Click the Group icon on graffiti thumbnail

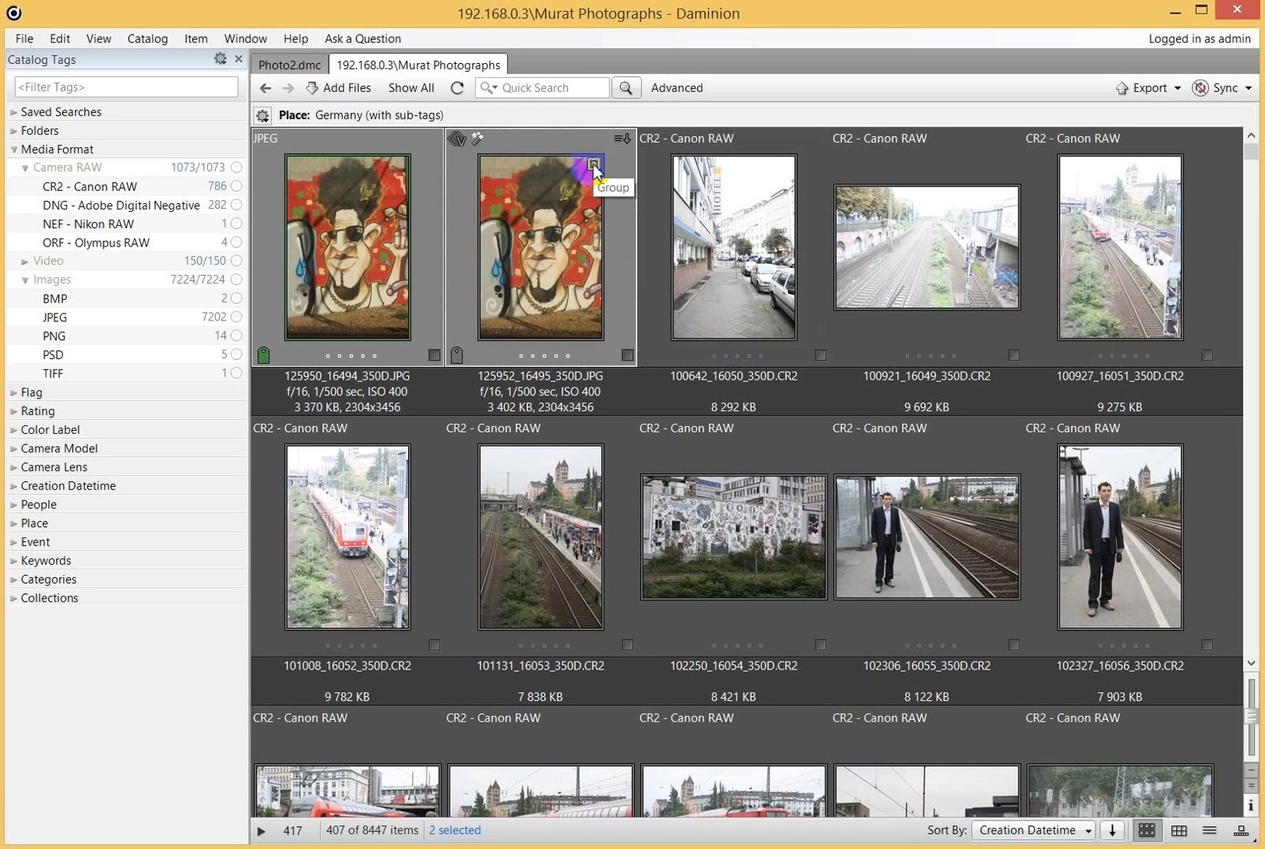(593, 165)
